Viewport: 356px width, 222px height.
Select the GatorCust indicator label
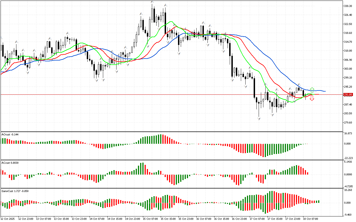point(15,191)
